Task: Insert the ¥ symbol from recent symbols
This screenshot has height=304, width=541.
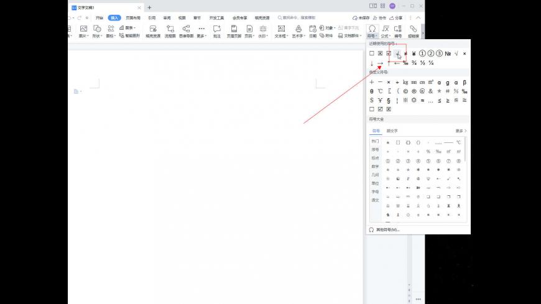Action: pos(414,53)
